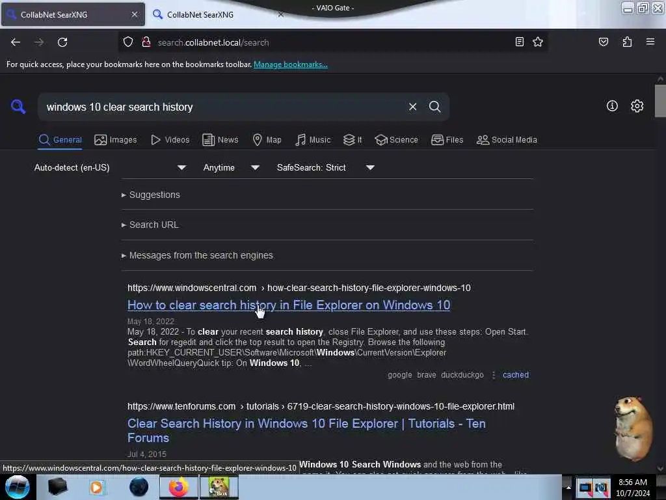Click the tenforums.com result URL text

point(321,406)
